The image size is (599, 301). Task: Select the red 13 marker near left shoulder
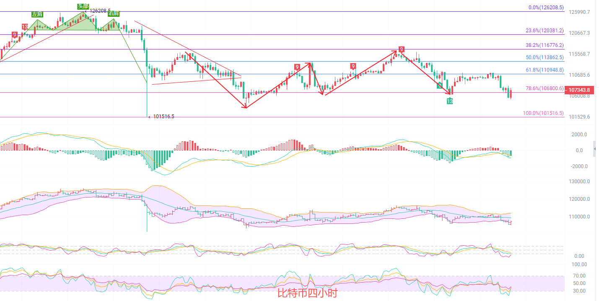(25, 27)
